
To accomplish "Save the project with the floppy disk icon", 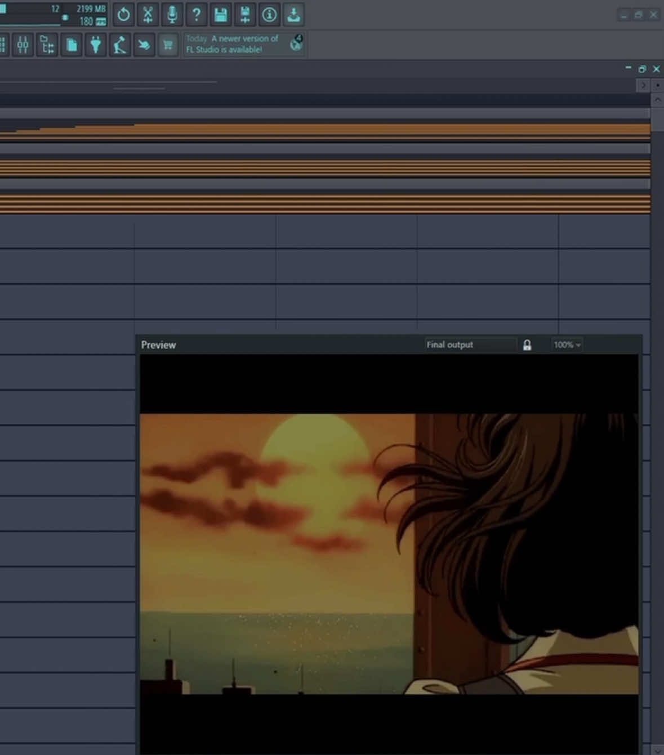I will 221,15.
